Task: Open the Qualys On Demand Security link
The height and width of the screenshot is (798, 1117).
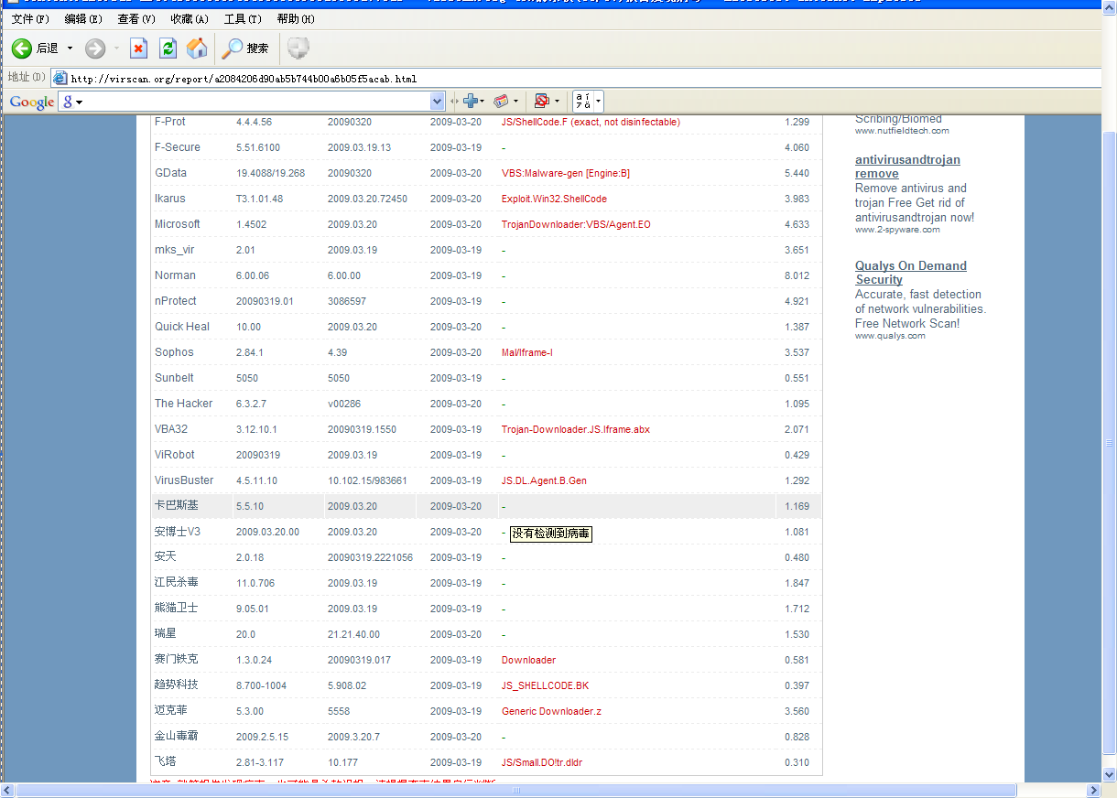Action: click(x=910, y=273)
